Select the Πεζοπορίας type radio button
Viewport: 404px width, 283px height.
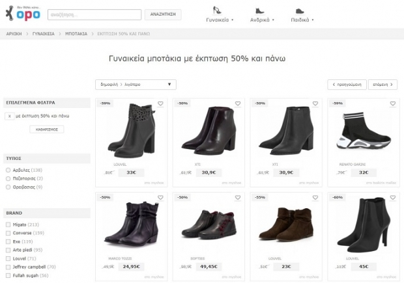[8, 178]
